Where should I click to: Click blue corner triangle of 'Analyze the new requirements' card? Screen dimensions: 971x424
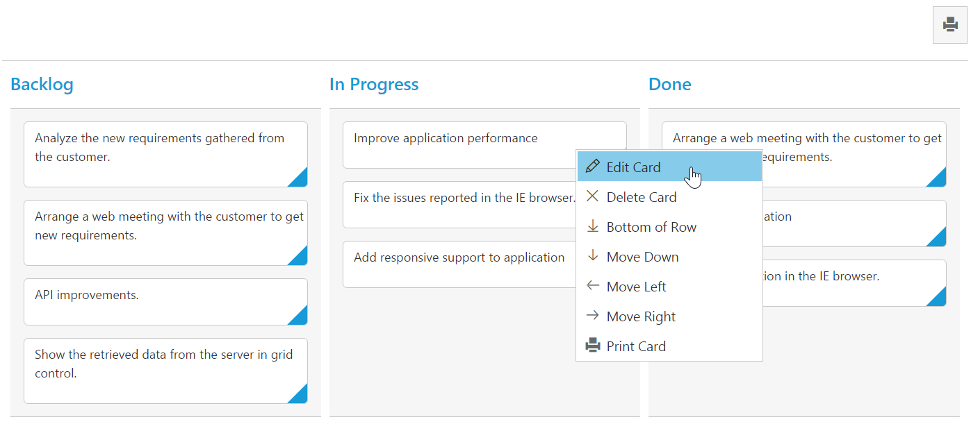[x=300, y=180]
